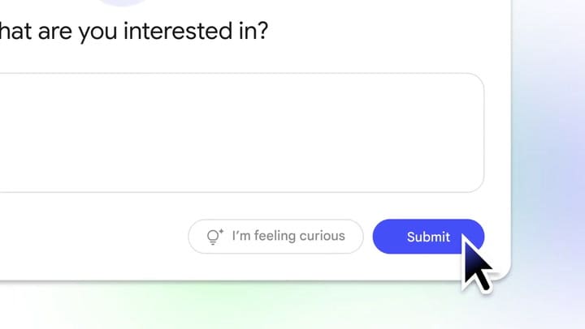Click the light purple circle above the heading
Screen dimensions: 585x329
(122, 2)
